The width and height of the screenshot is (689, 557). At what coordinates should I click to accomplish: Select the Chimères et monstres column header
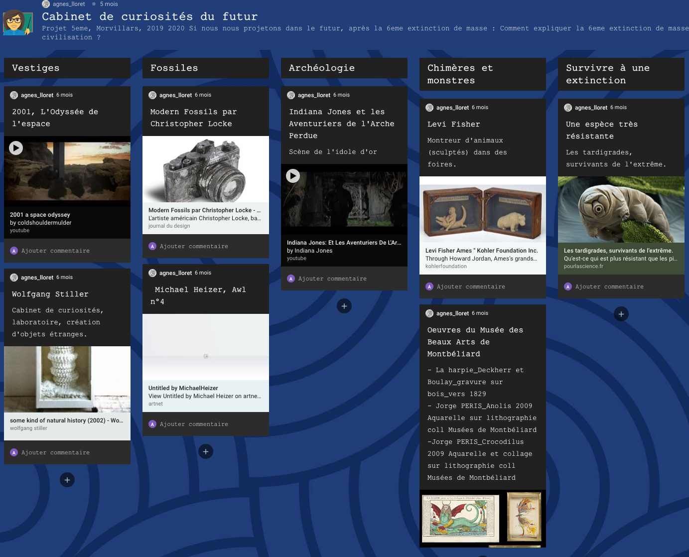(483, 74)
